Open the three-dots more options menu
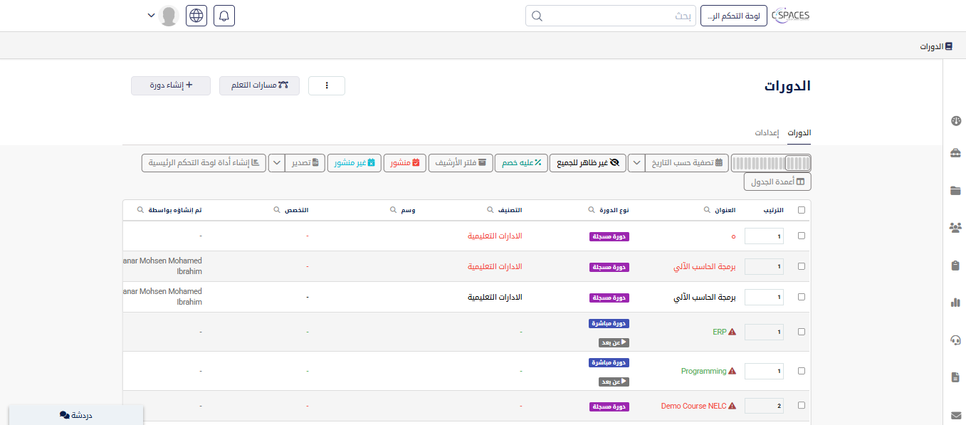Image resolution: width=966 pixels, height=425 pixels. point(327,85)
